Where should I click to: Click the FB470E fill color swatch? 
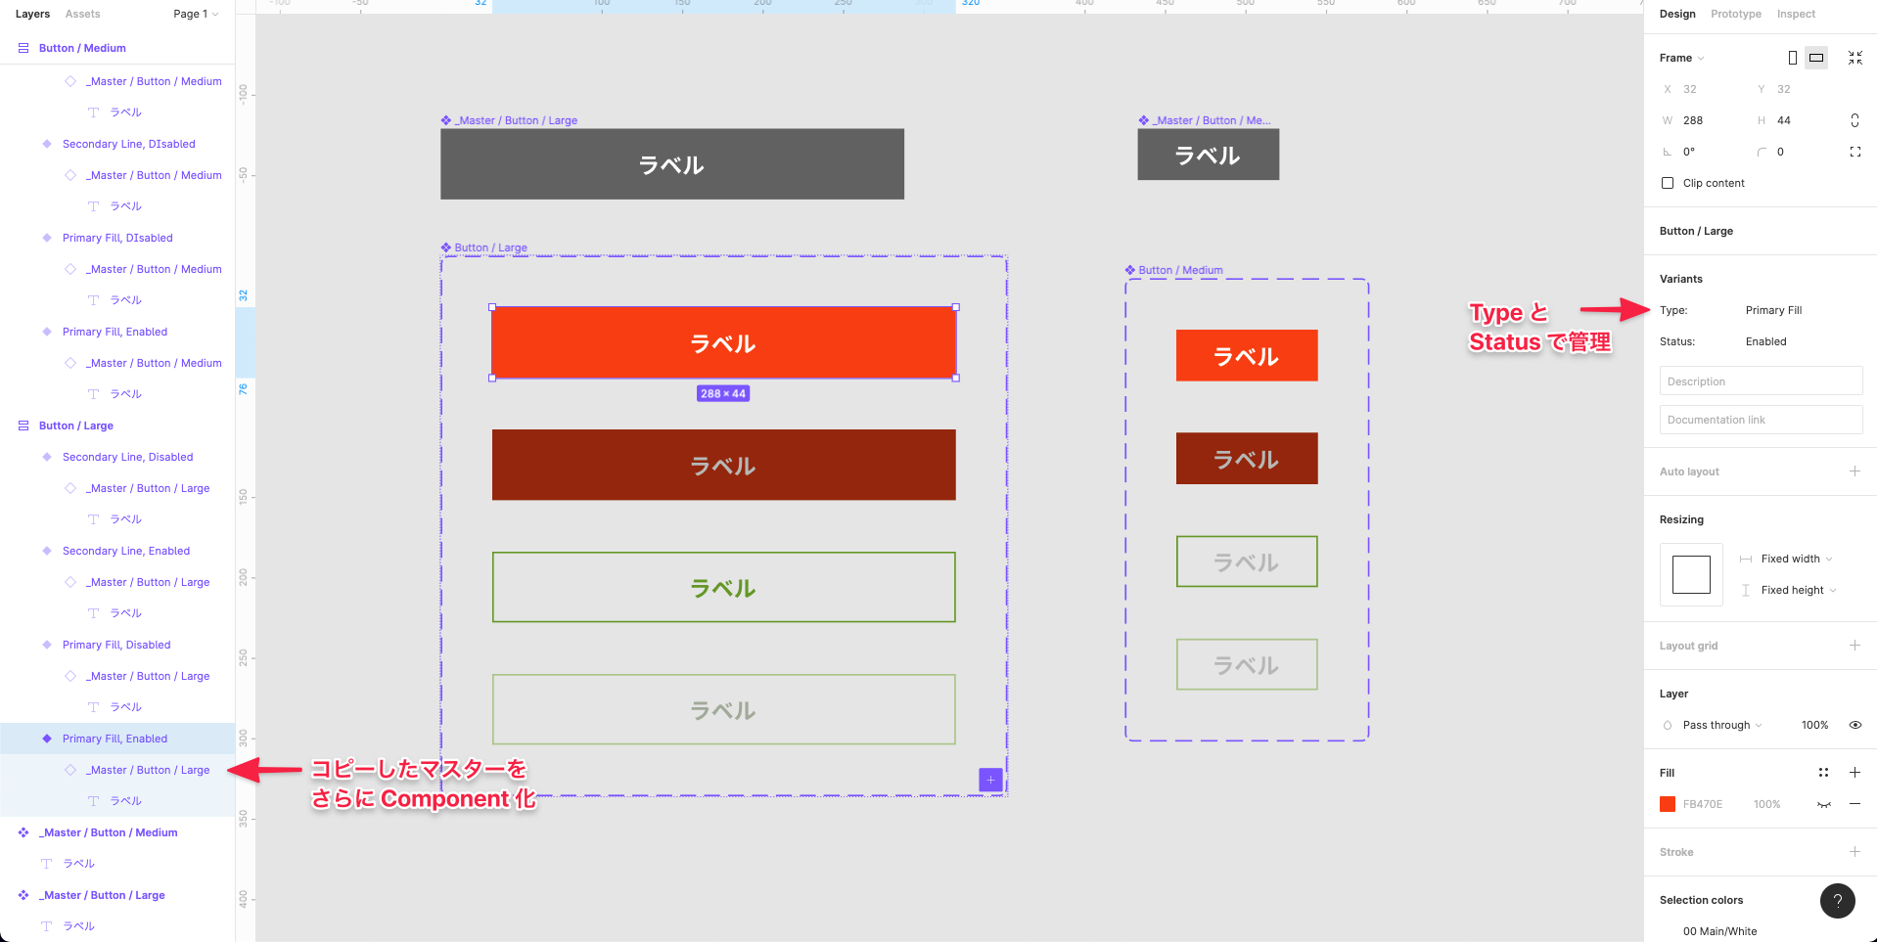tap(1668, 804)
